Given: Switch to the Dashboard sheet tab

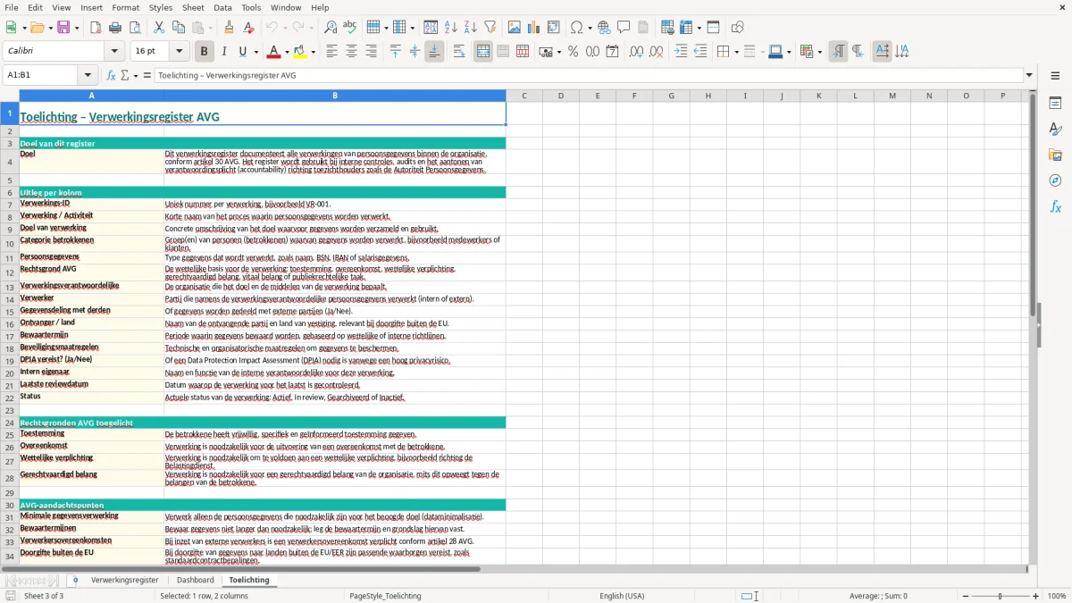Looking at the screenshot, I should 196,580.
